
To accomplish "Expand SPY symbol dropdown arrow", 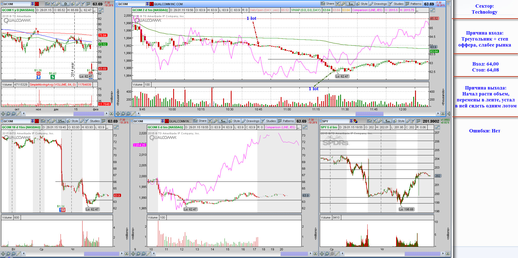I will pyautogui.click(x=351, y=121).
